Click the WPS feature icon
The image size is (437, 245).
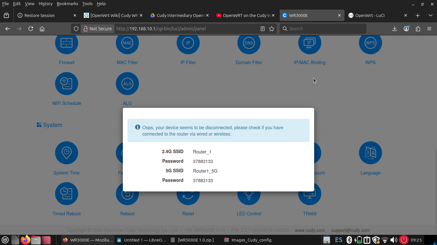pos(370,43)
